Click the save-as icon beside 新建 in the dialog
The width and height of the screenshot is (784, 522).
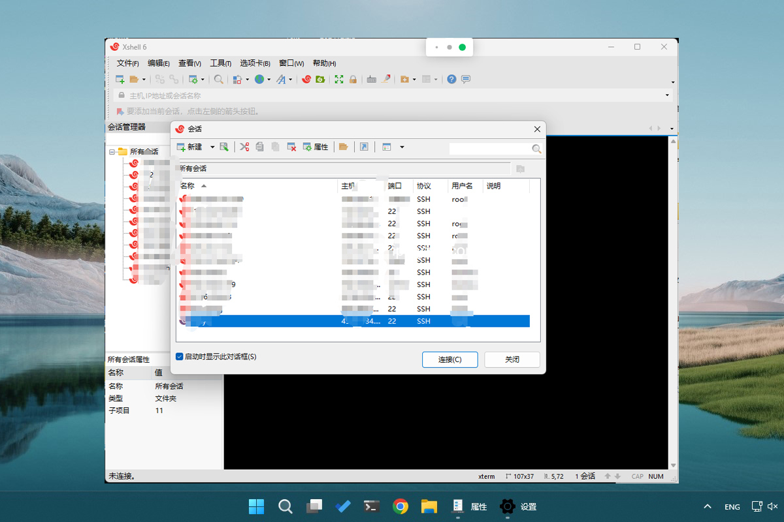(x=224, y=147)
